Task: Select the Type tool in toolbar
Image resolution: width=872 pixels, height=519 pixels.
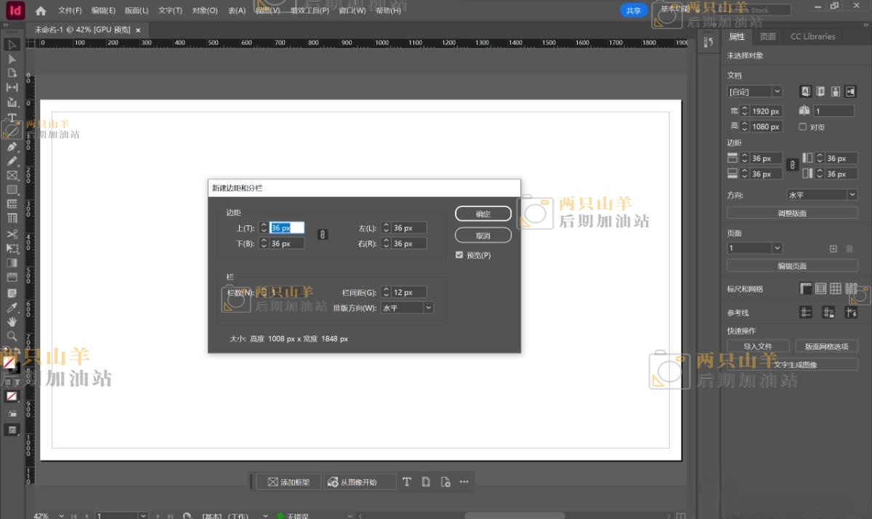Action: (12, 118)
